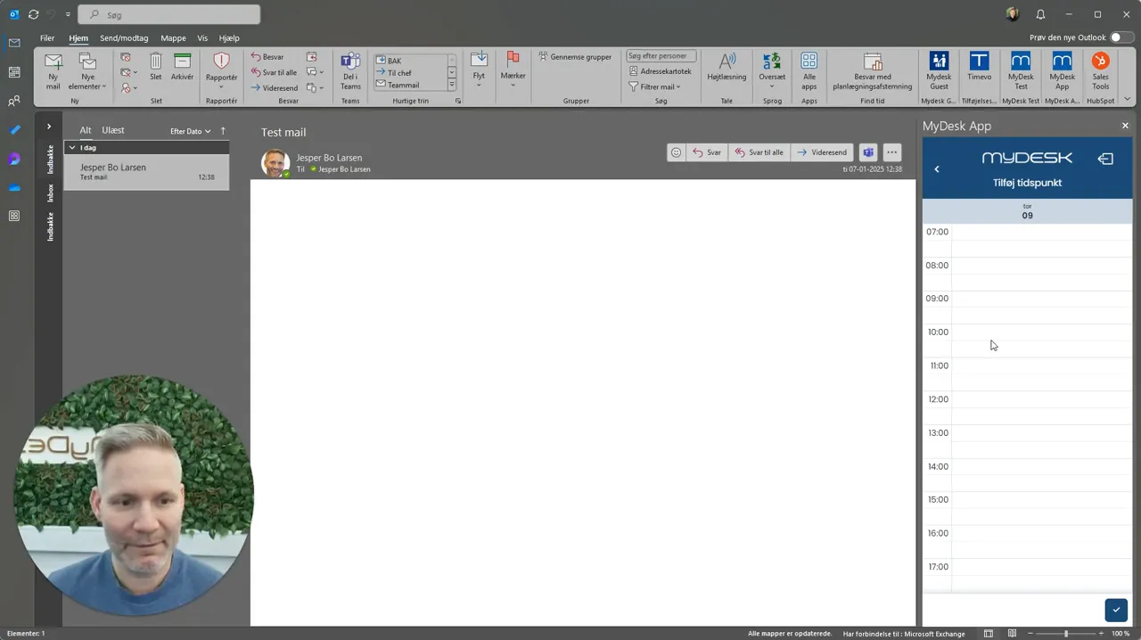This screenshot has width=1141, height=640.
Task: Open People in the left navigation bar
Action: 14,102
